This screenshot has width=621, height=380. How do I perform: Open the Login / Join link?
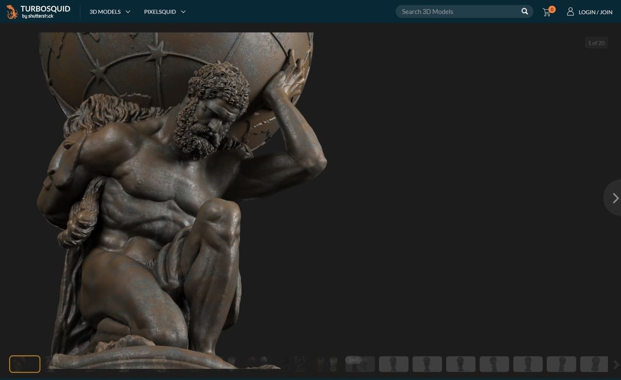coord(589,11)
